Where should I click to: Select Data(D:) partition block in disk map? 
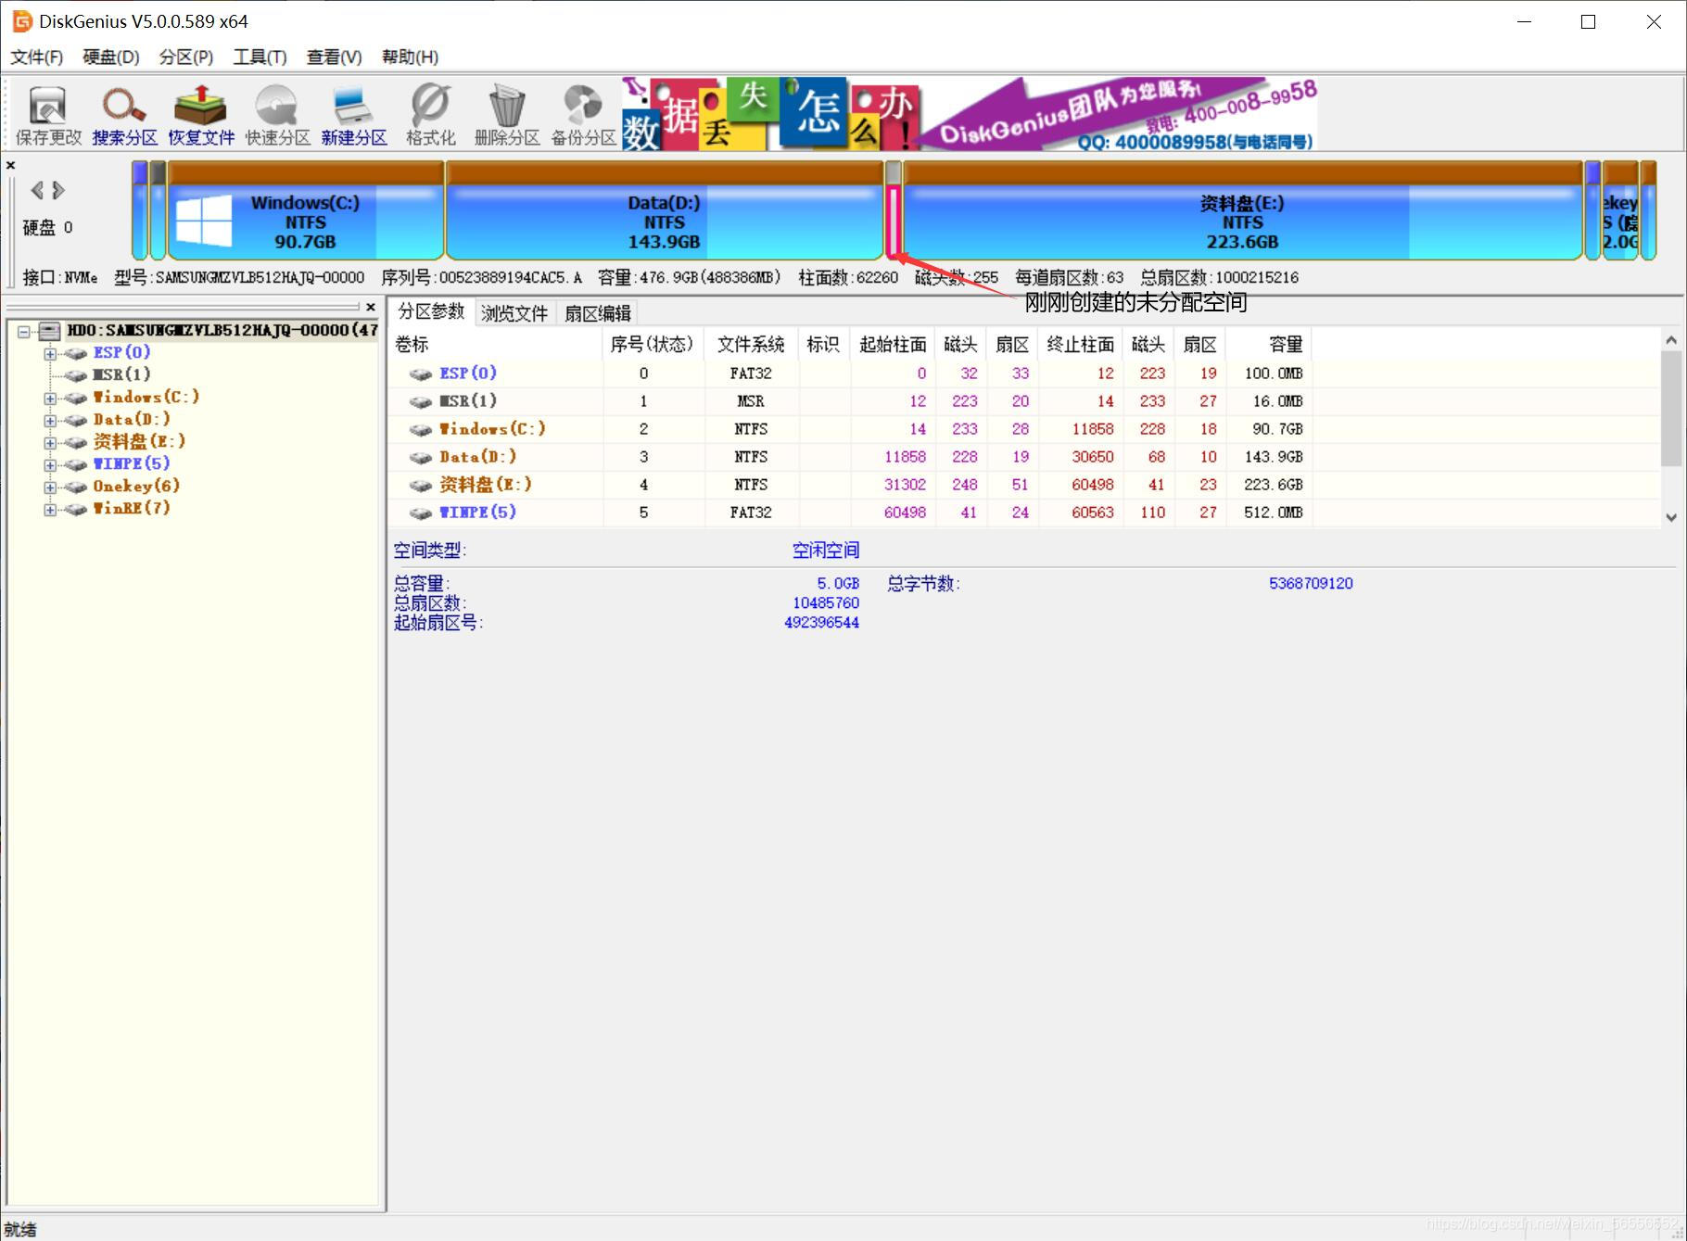pos(665,211)
